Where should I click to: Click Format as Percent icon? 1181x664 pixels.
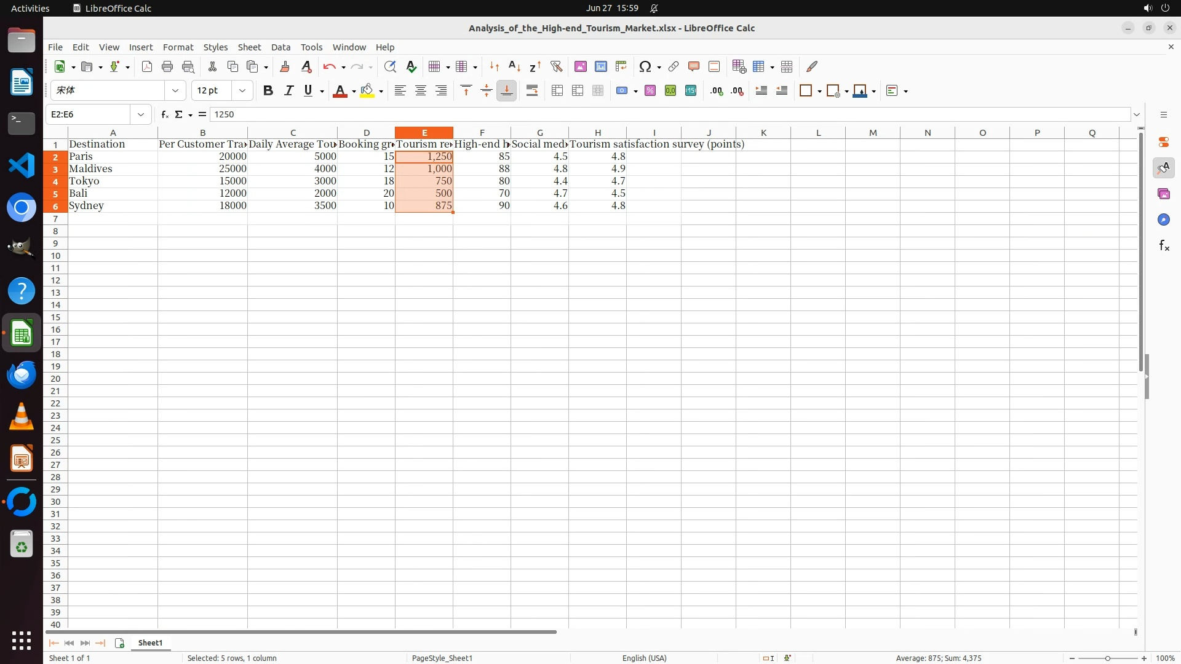pos(650,91)
